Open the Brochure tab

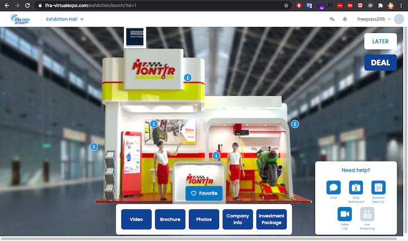[x=170, y=219]
